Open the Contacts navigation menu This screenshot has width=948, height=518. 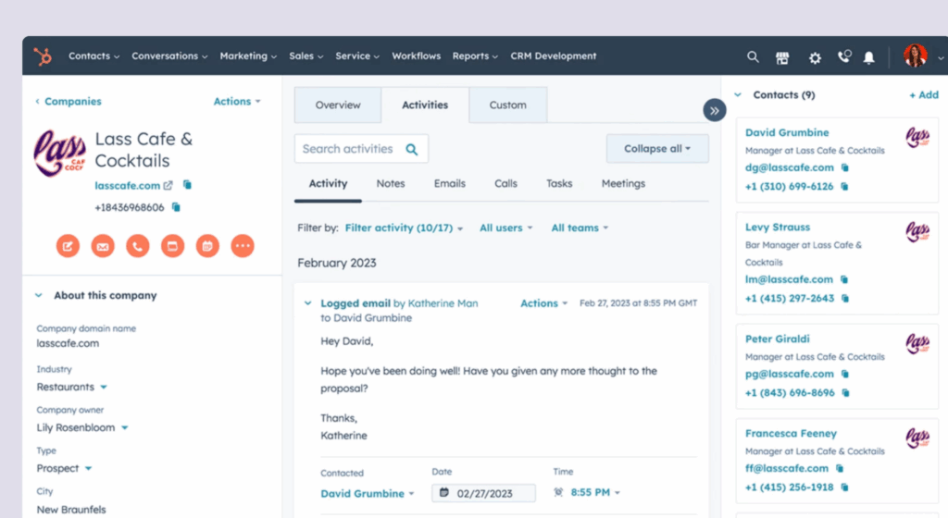point(94,56)
